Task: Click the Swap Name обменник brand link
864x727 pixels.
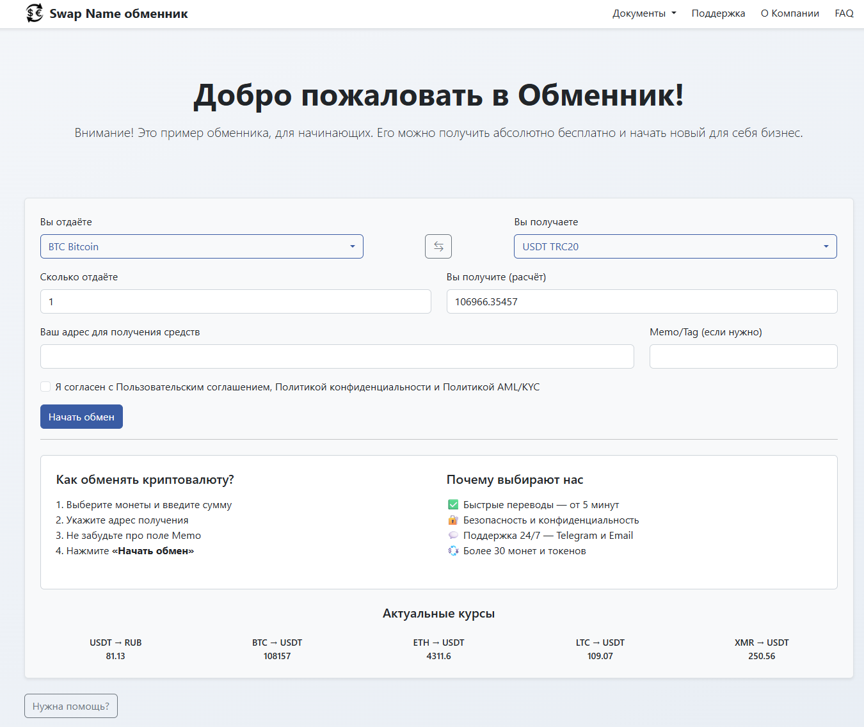Action: [118, 13]
